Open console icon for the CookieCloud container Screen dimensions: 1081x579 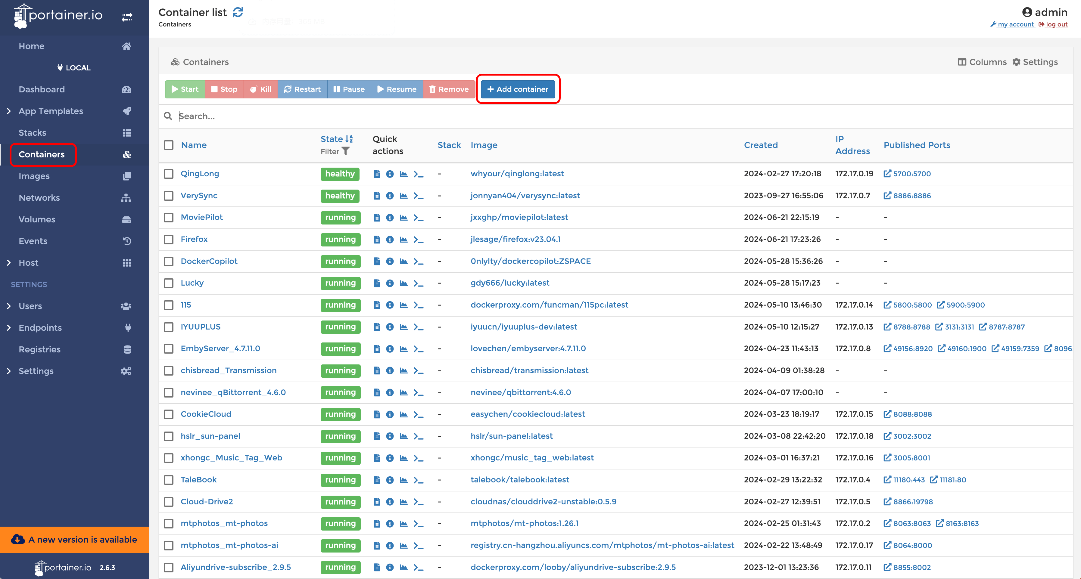click(418, 414)
